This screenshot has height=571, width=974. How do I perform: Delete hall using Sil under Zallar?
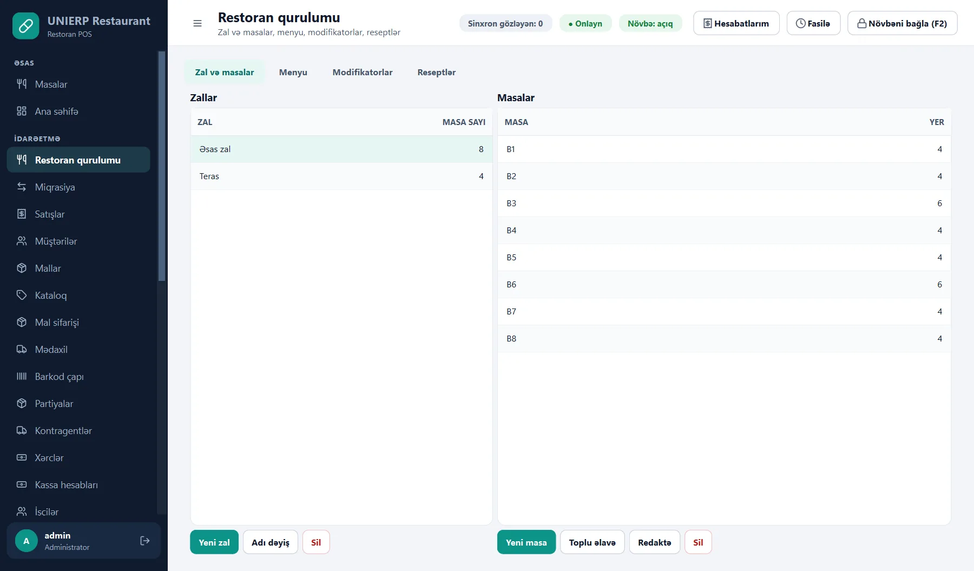tap(316, 542)
